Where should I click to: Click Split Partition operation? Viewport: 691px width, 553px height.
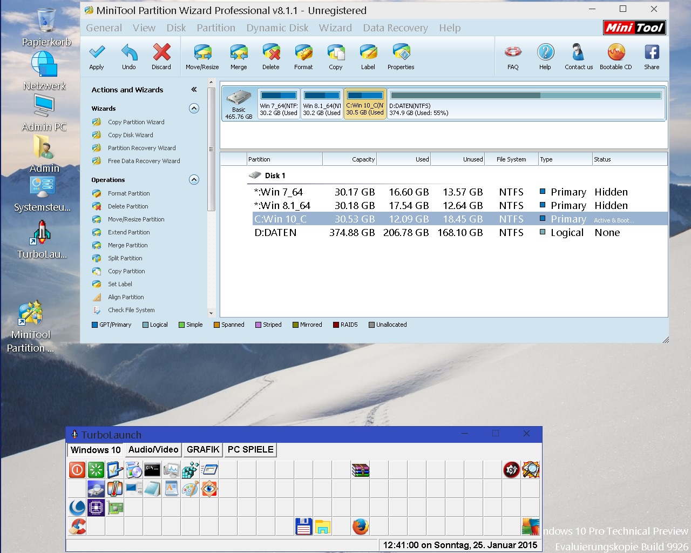125,258
